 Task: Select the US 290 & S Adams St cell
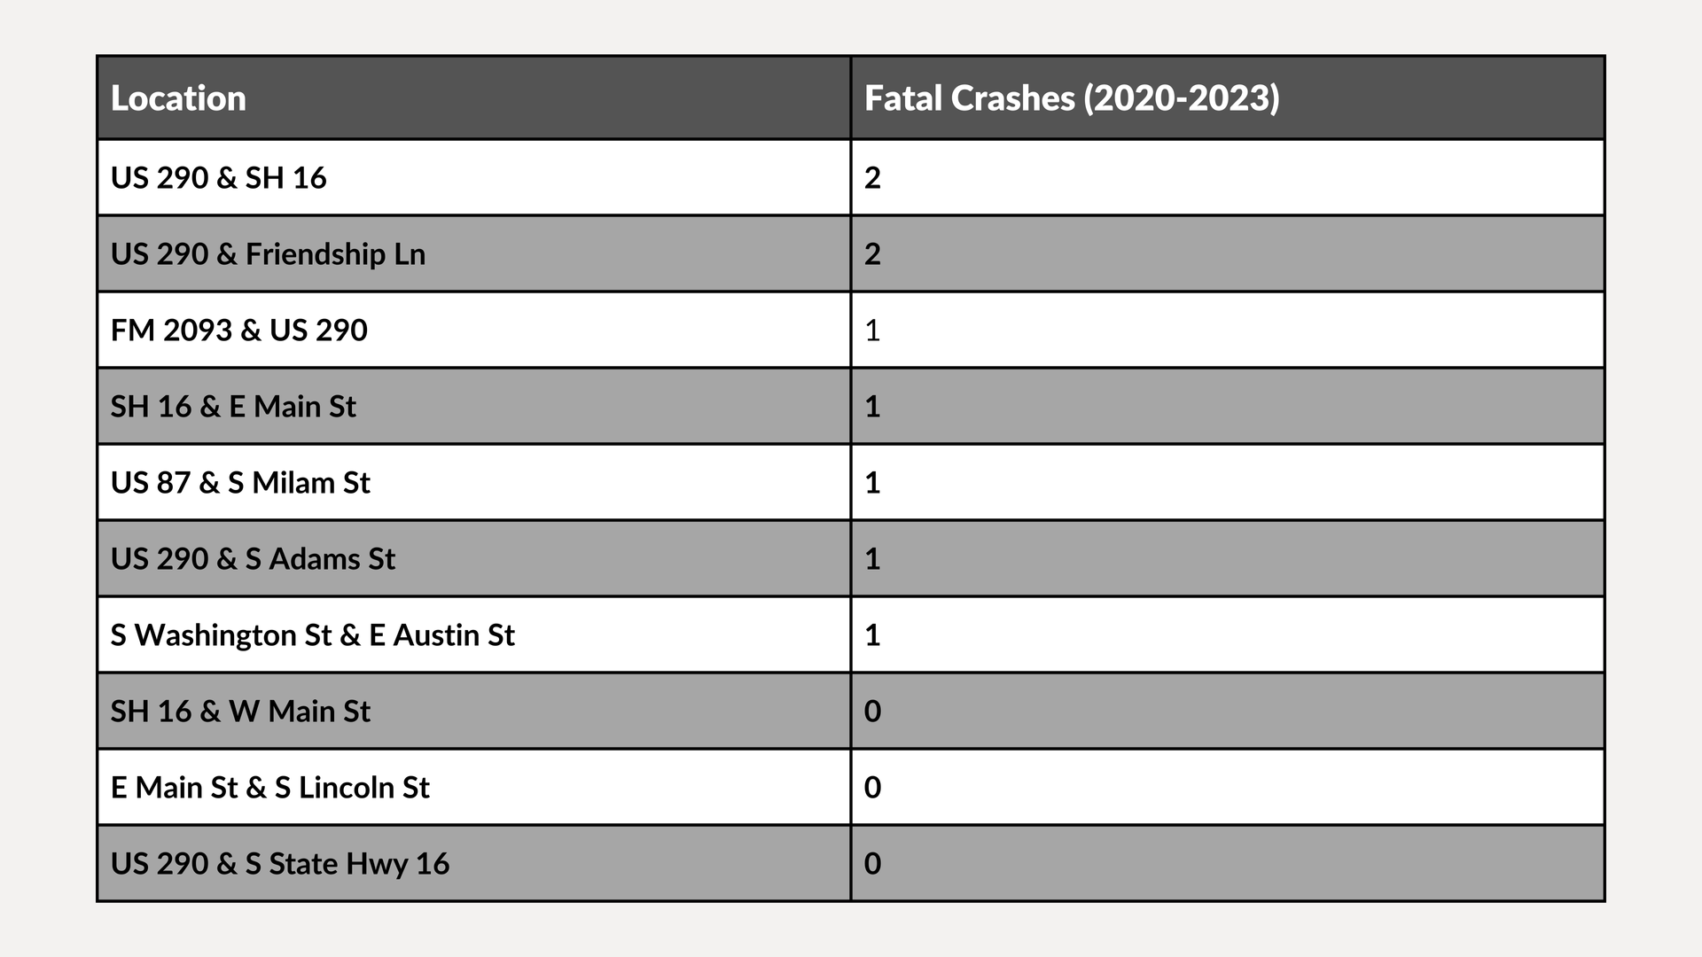pyautogui.click(x=473, y=558)
